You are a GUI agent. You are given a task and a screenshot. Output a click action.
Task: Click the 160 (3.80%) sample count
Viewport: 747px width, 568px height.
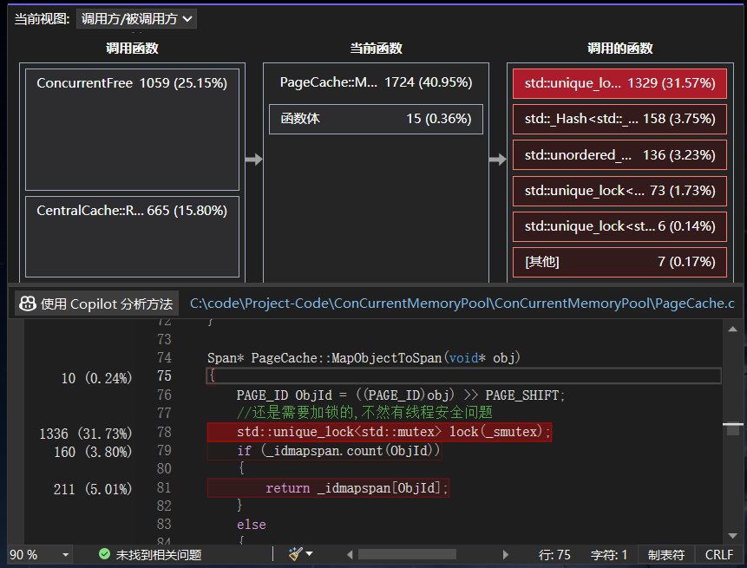pos(93,452)
